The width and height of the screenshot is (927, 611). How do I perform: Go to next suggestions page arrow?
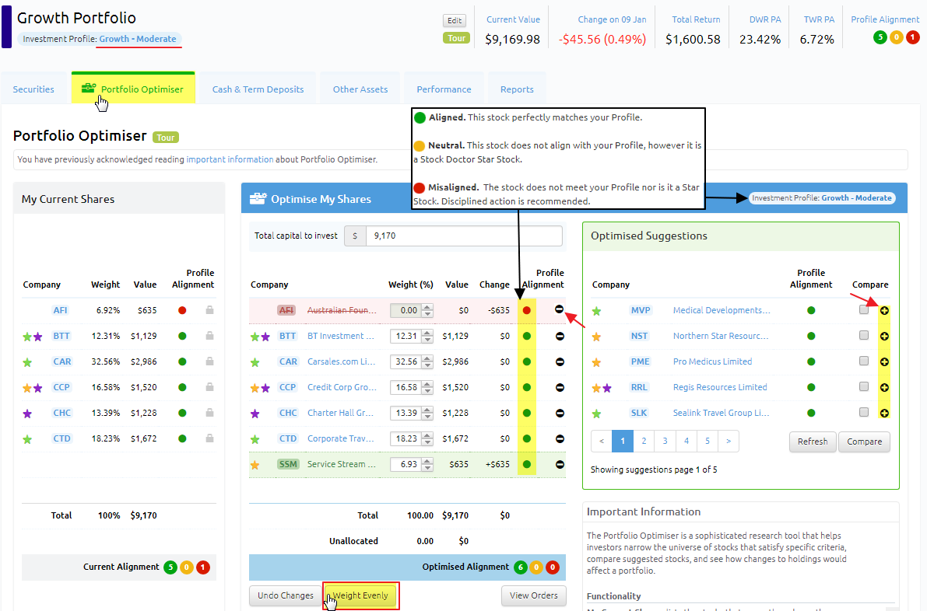coord(729,441)
